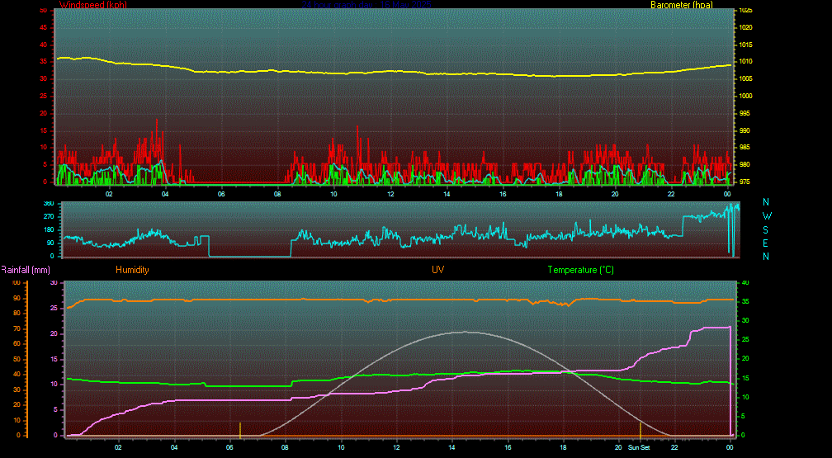Click the N compass label at top of wind direction scale
The height and width of the screenshot is (458, 832).
pos(766,202)
